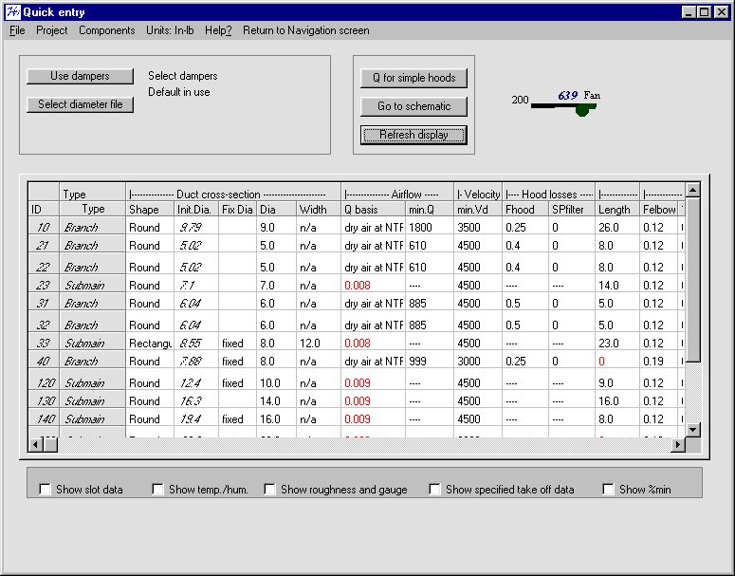Enable Show slot data checkbox
Screen dimensions: 735x576
(45, 490)
